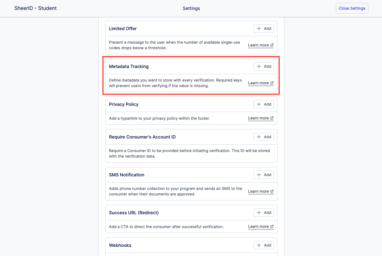Add the Success URL (Redirect) setting
Image resolution: width=382 pixels, height=256 pixels.
point(264,213)
